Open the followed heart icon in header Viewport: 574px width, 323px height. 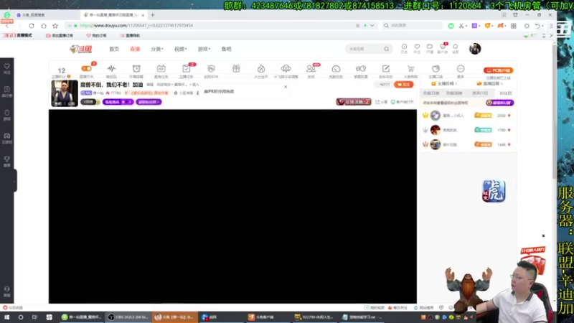click(x=417, y=48)
